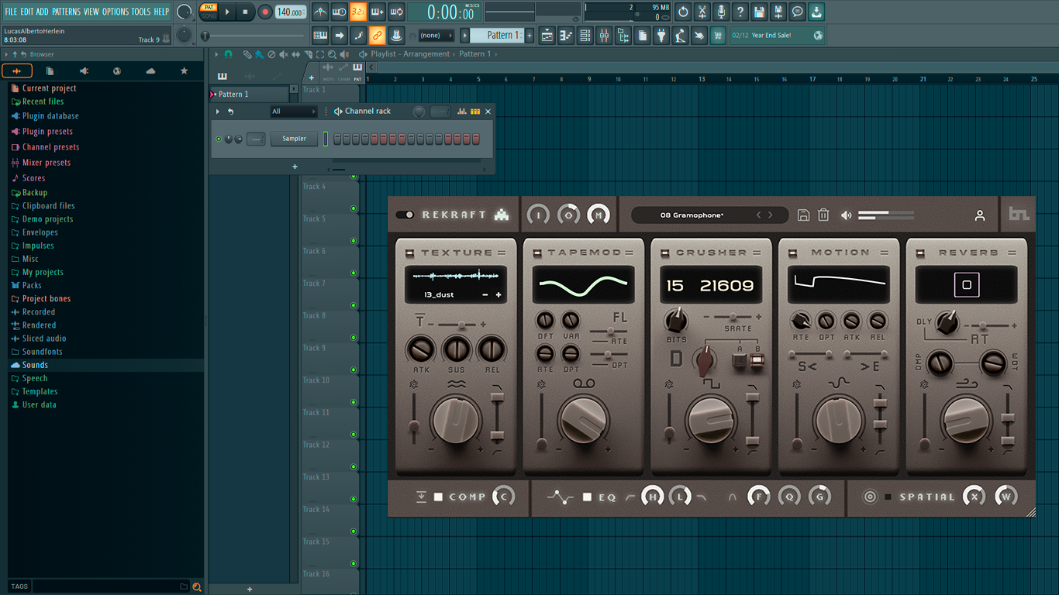Image resolution: width=1059 pixels, height=595 pixels.
Task: Open the FL Studio mixer toolbar icon
Action: (x=604, y=36)
